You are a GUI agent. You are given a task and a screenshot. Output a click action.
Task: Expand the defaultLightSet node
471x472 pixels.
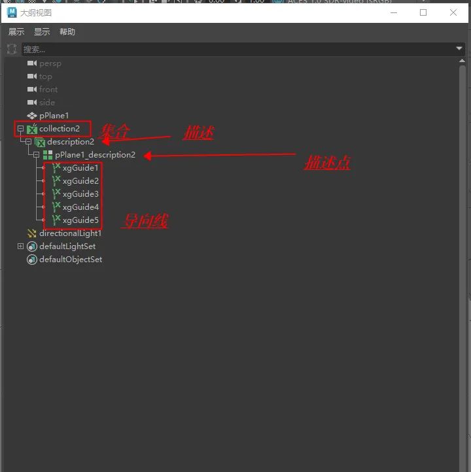[20, 246]
